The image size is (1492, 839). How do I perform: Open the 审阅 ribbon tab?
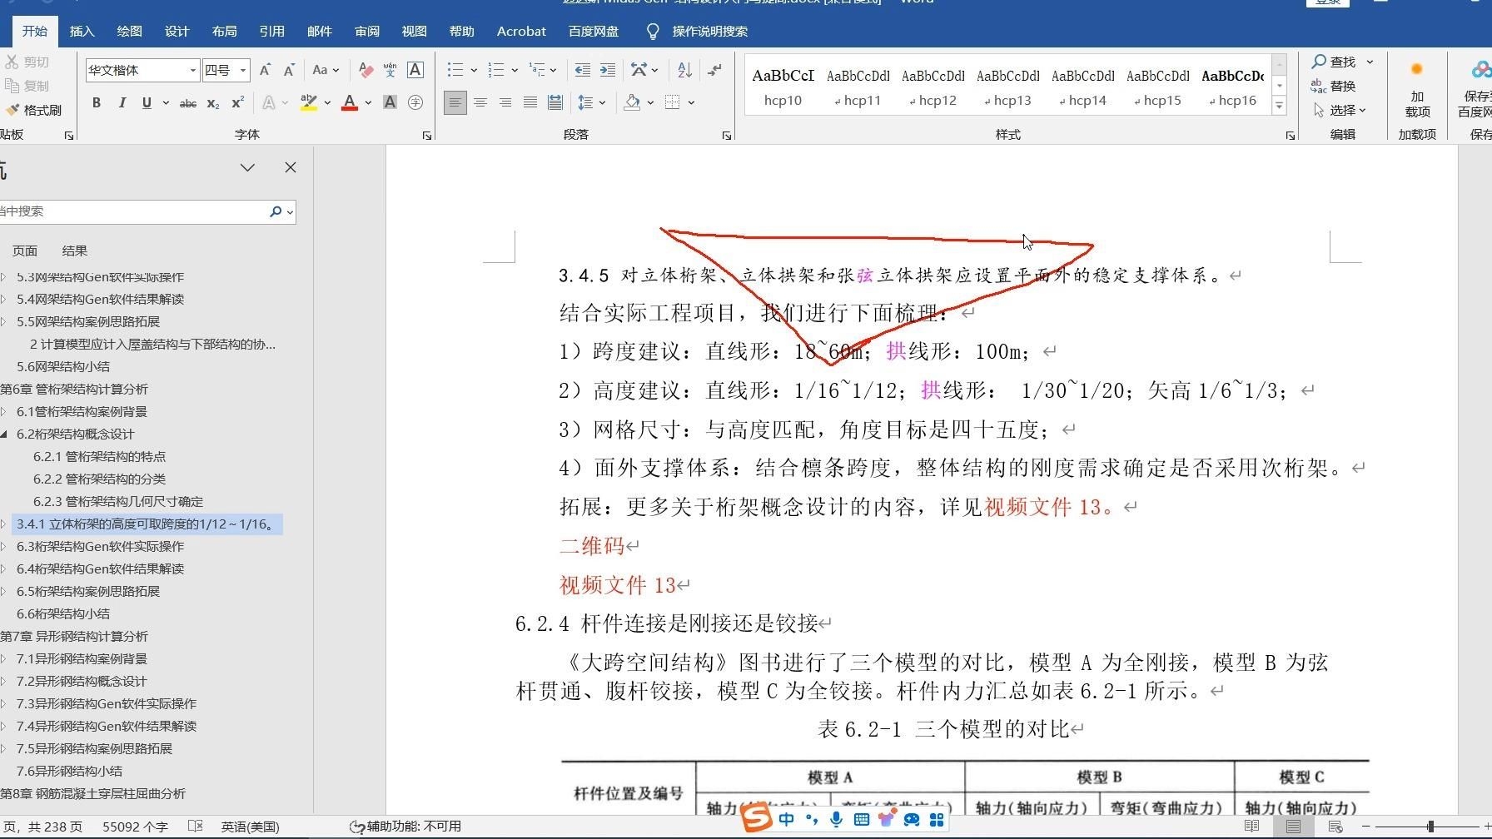coord(366,31)
